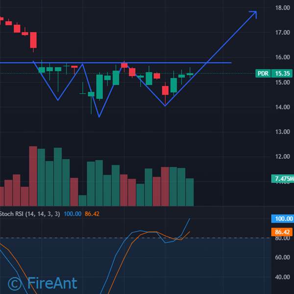Click the 16.00 price axis label
Viewport: 294px width, 294px height.
tap(283, 57)
